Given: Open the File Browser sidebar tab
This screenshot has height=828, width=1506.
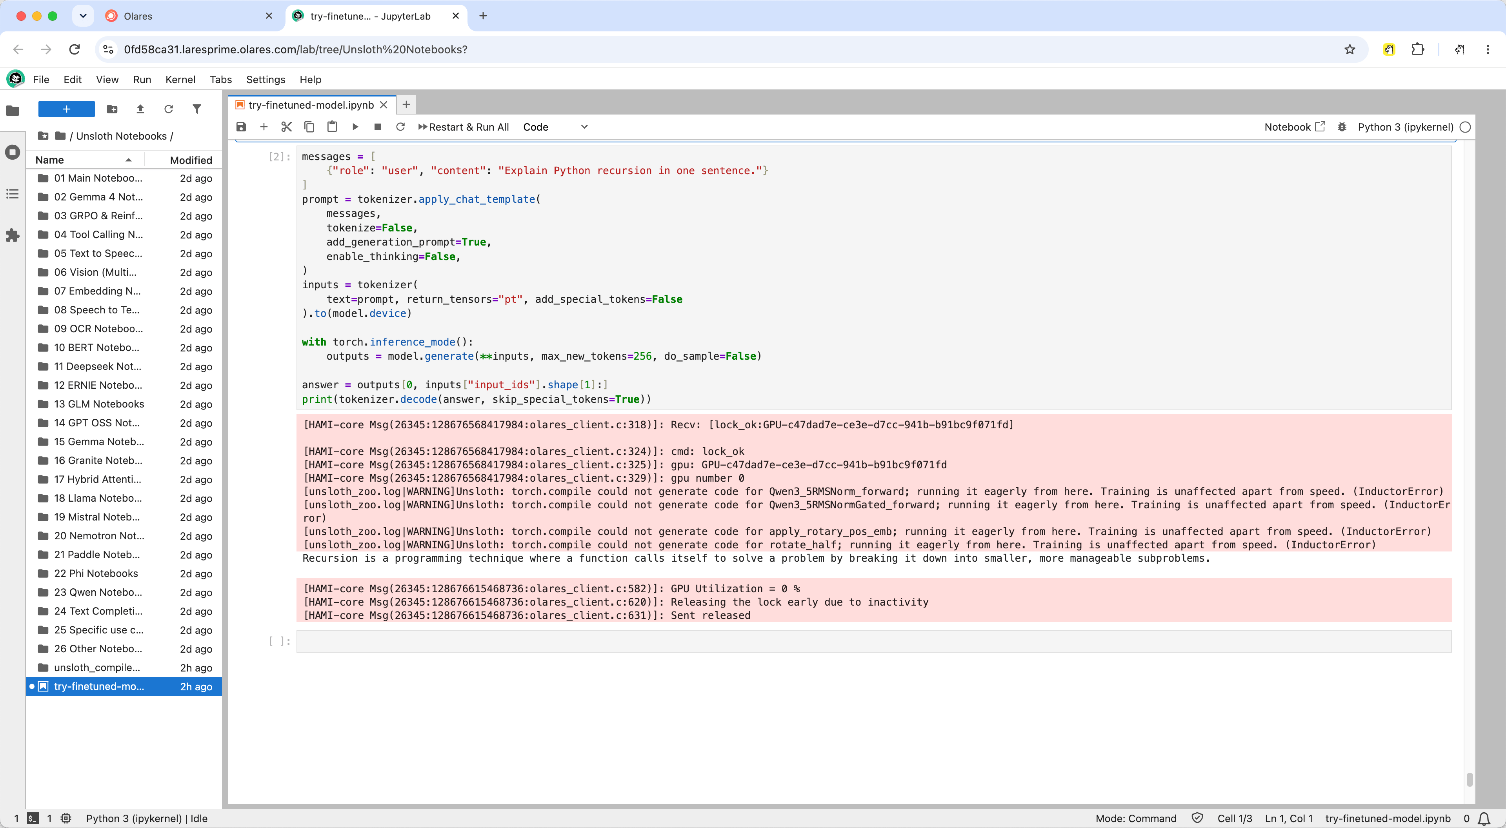Looking at the screenshot, I should 13,111.
